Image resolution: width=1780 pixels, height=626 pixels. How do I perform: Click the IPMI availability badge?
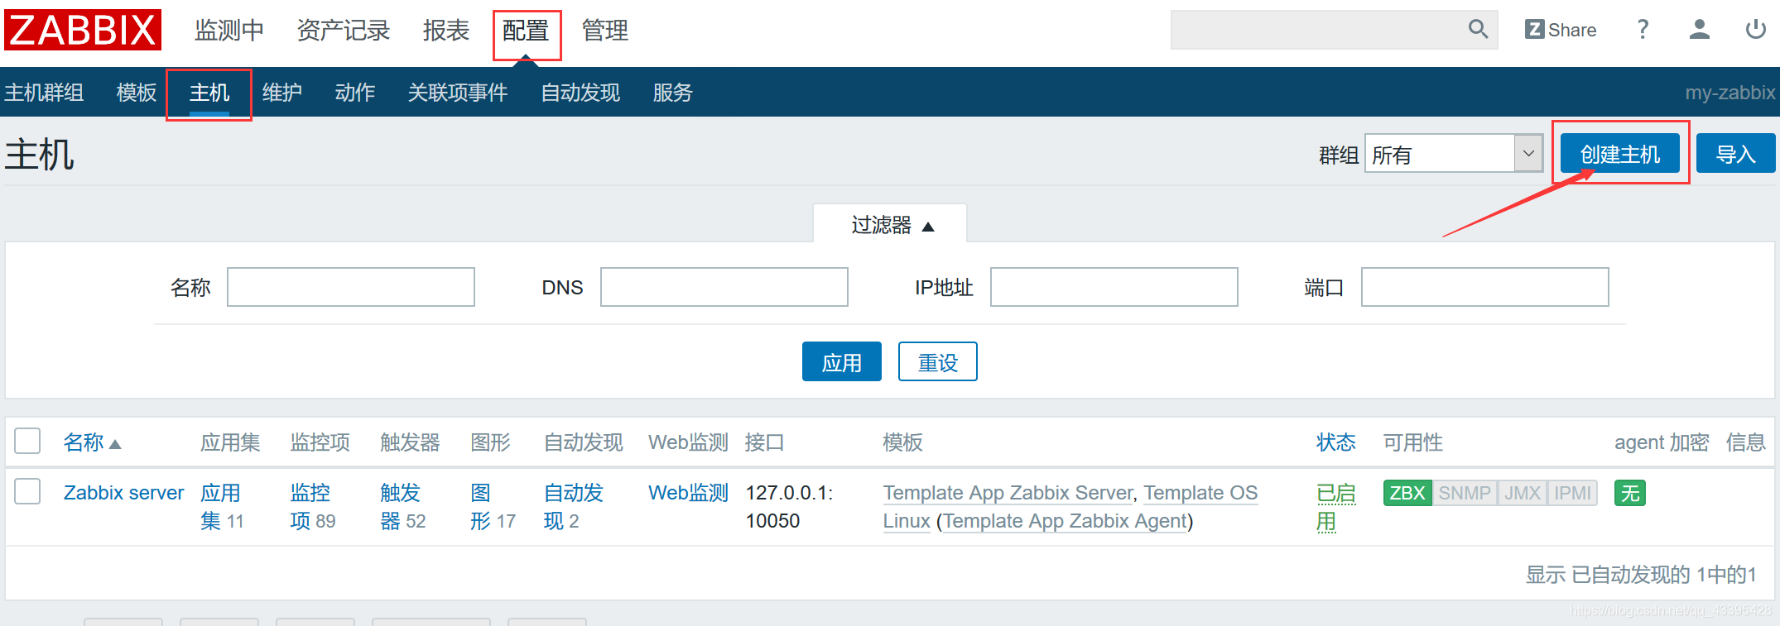tap(1572, 493)
